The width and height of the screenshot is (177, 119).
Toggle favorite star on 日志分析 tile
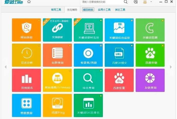point(39,46)
